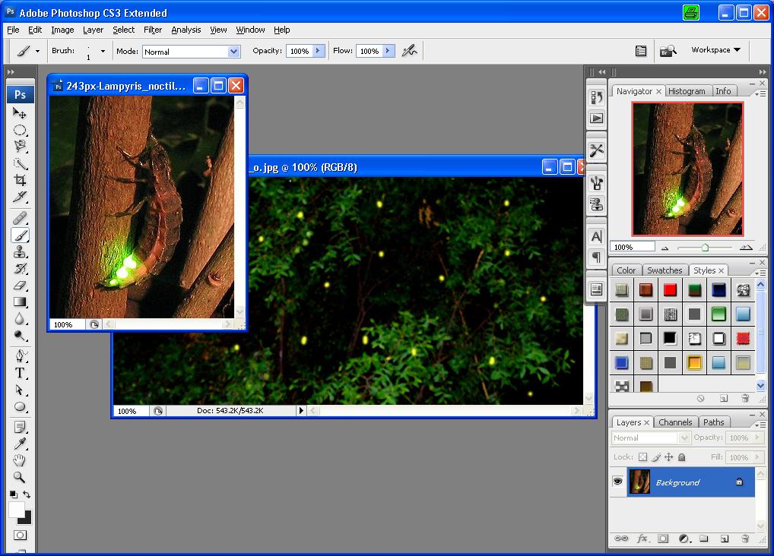
Task: Open the Swatches tab
Action: (x=665, y=270)
